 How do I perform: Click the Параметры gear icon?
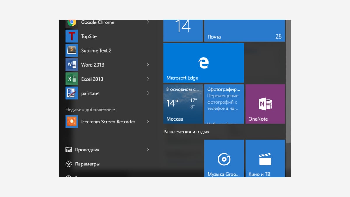pyautogui.click(x=69, y=164)
